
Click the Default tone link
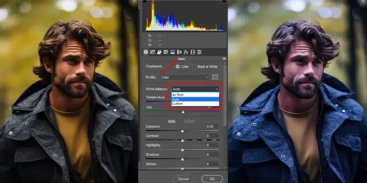[189, 121]
